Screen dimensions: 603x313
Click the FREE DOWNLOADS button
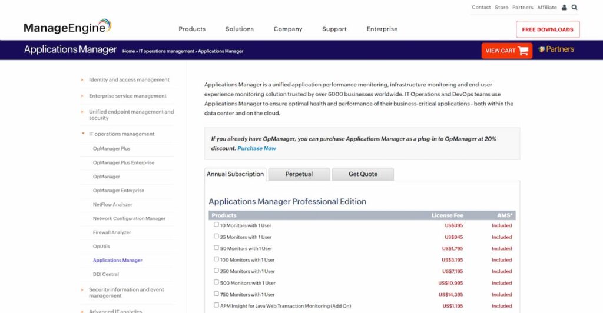click(548, 29)
